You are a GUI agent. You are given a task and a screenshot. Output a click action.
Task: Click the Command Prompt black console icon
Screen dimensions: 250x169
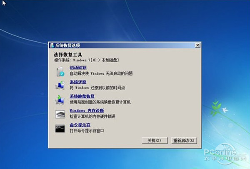60,129
